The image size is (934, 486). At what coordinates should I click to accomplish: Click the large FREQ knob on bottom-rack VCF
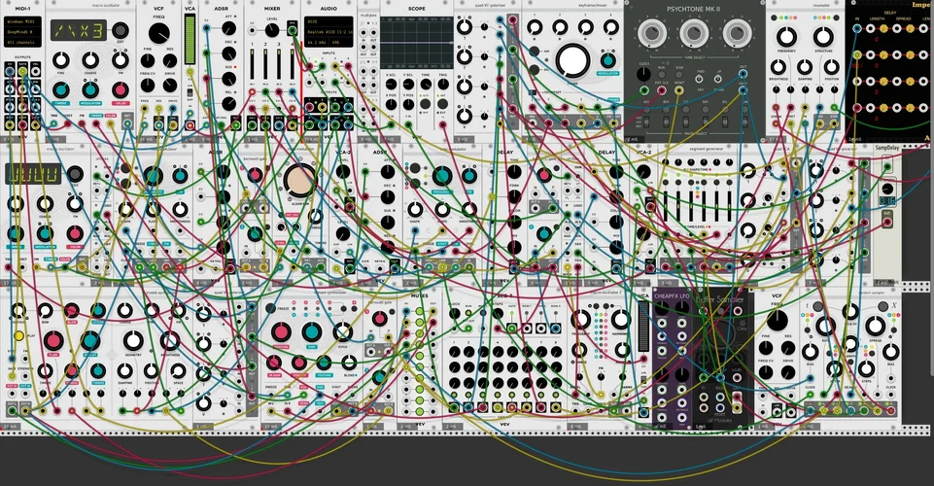778,321
